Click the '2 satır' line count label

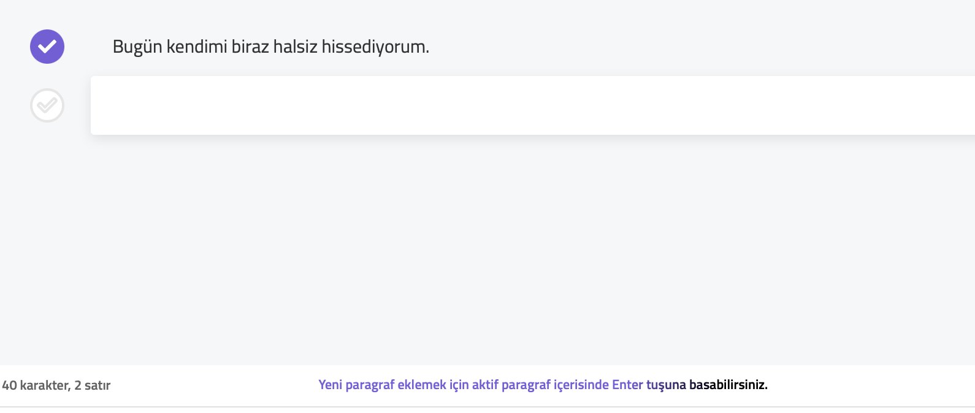pyautogui.click(x=93, y=385)
